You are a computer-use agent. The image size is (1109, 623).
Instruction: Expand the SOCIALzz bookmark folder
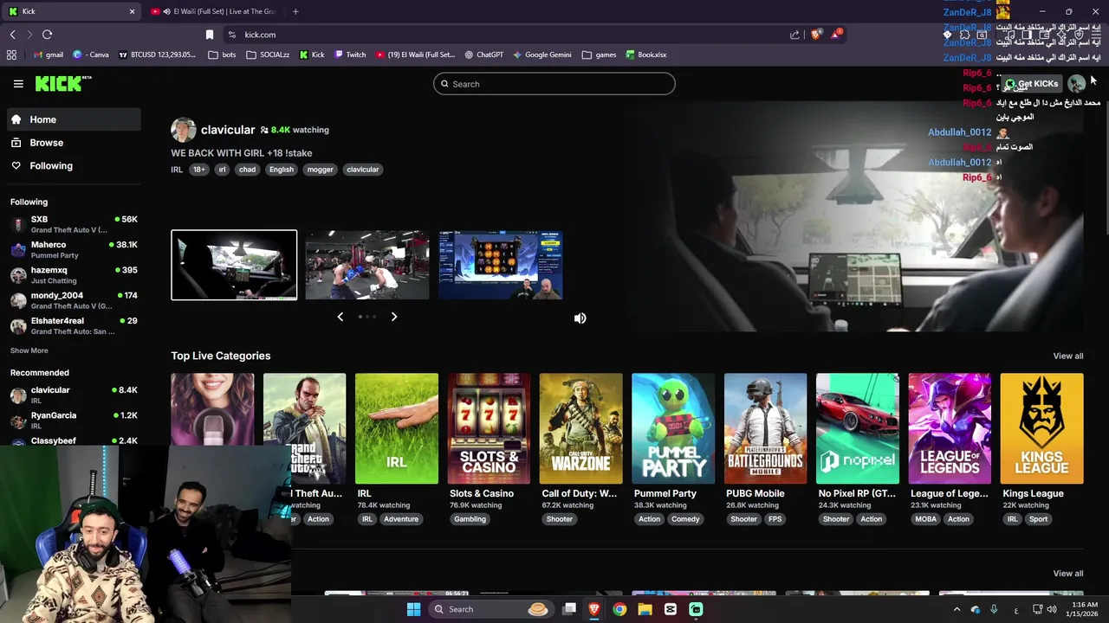coord(268,55)
